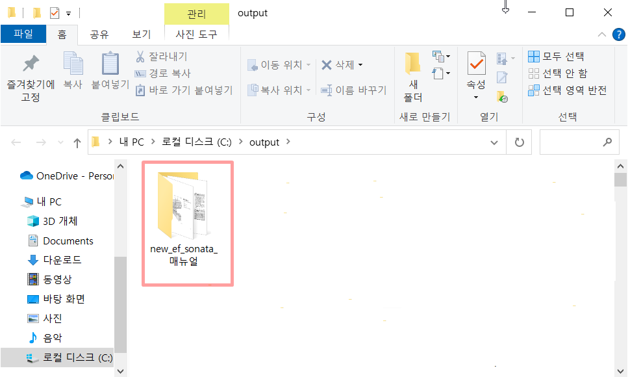628x377 pixels.
Task: Open the New item dropdown icon
Action: click(x=441, y=57)
